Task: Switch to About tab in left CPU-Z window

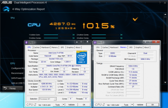Action: point(78,47)
